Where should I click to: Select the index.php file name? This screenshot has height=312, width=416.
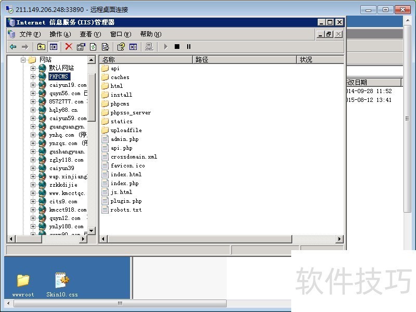[125, 184]
